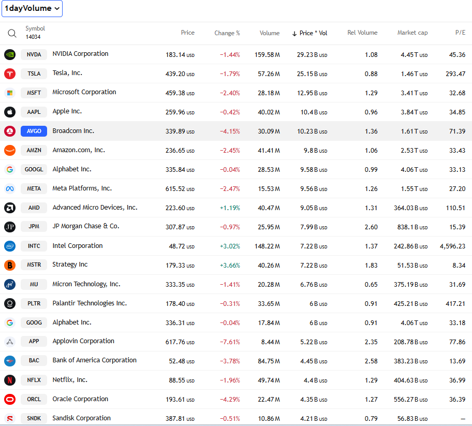
Task: Click Tesla's market cap 1.46 T
Action: pyautogui.click(x=414, y=74)
